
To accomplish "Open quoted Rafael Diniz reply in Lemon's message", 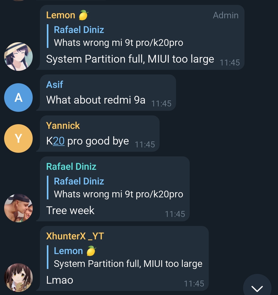I will 115,36.
